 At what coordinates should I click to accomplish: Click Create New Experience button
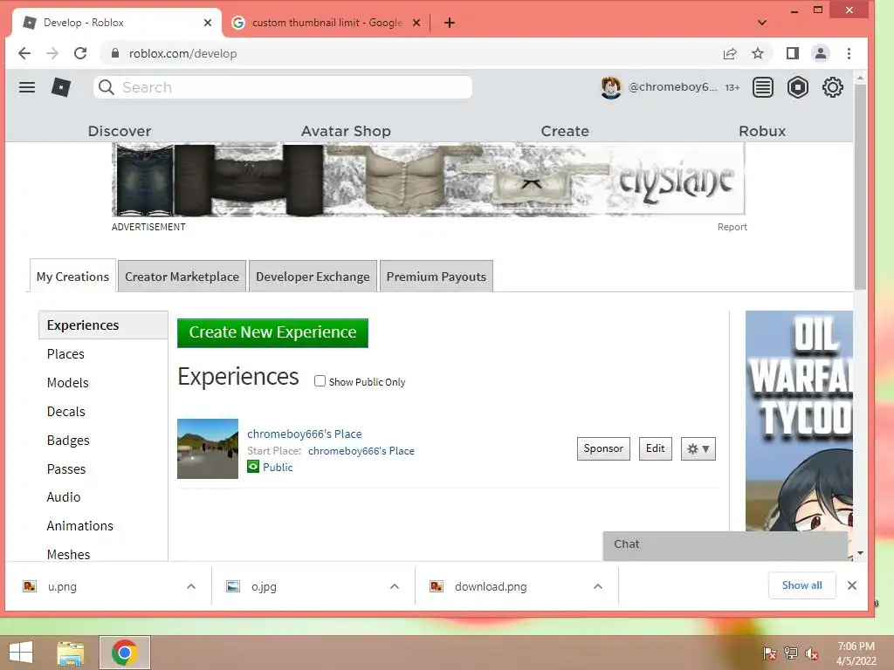coord(272,332)
